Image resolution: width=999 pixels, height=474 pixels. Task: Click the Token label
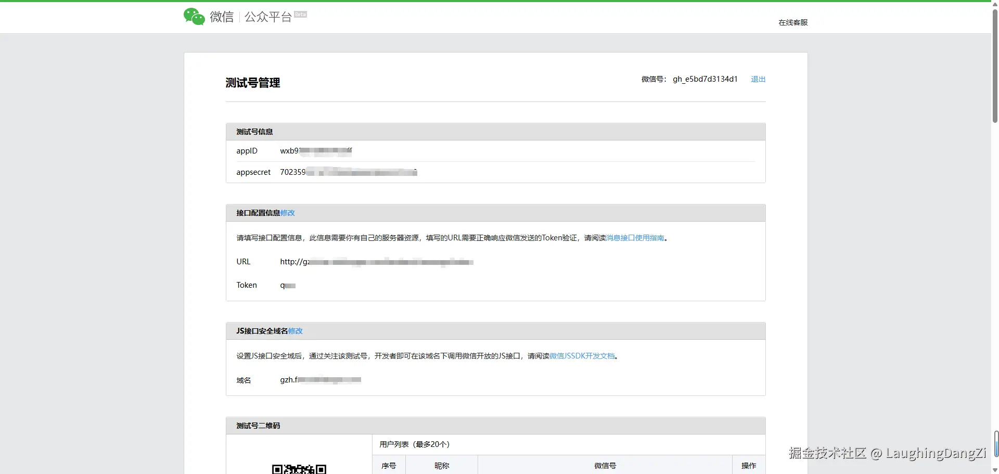(247, 285)
